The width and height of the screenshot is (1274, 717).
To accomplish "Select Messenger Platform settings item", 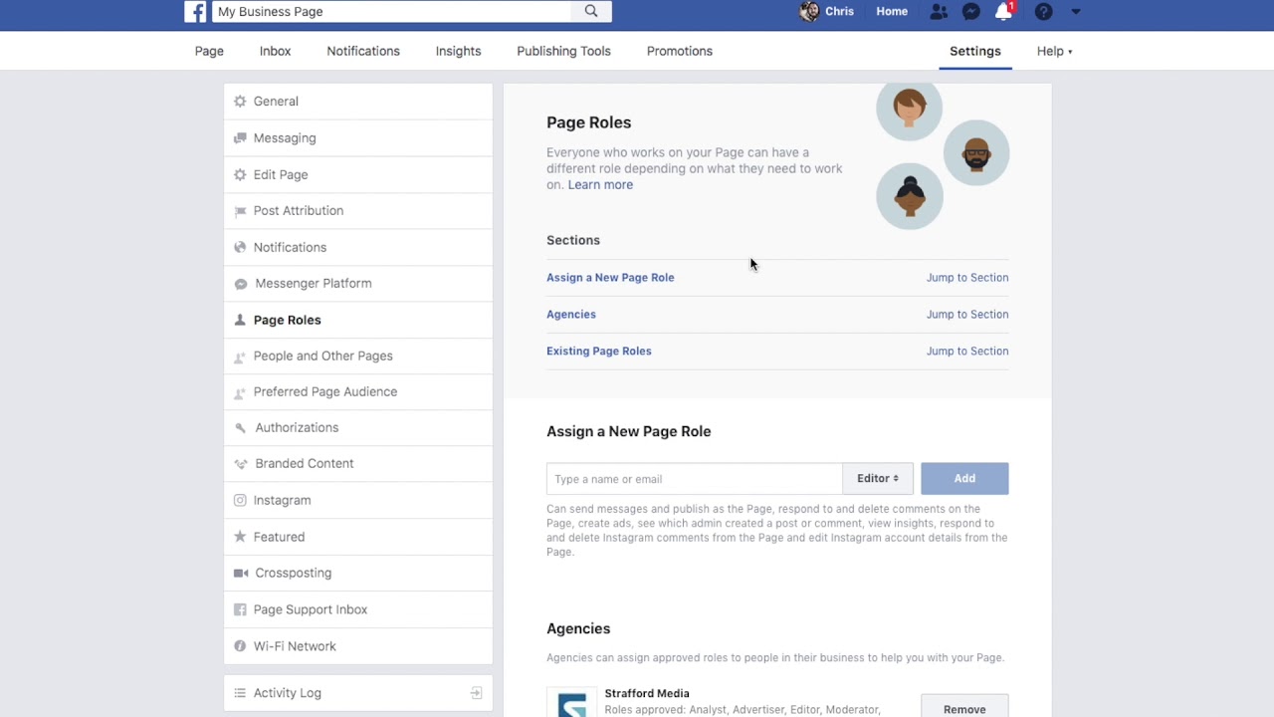I will pyautogui.click(x=358, y=284).
